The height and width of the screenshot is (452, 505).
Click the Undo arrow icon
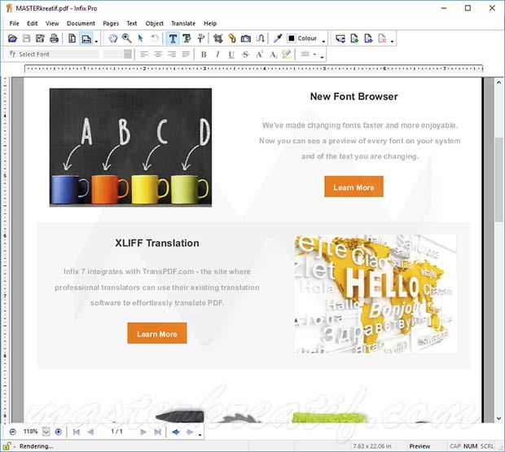[x=155, y=38]
